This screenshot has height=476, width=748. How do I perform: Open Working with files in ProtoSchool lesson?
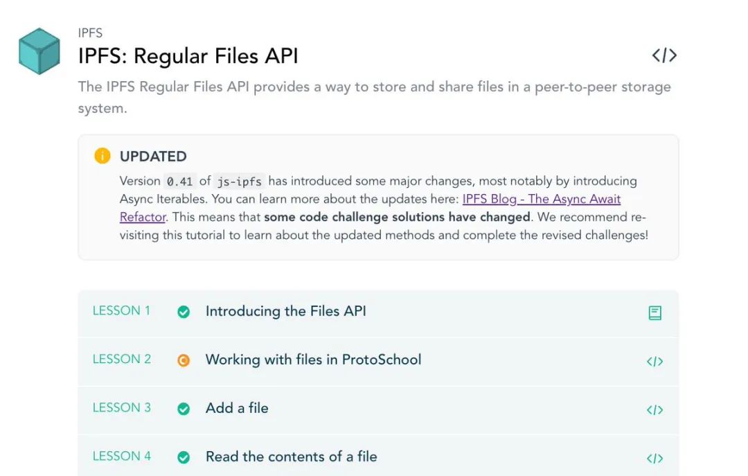(314, 360)
